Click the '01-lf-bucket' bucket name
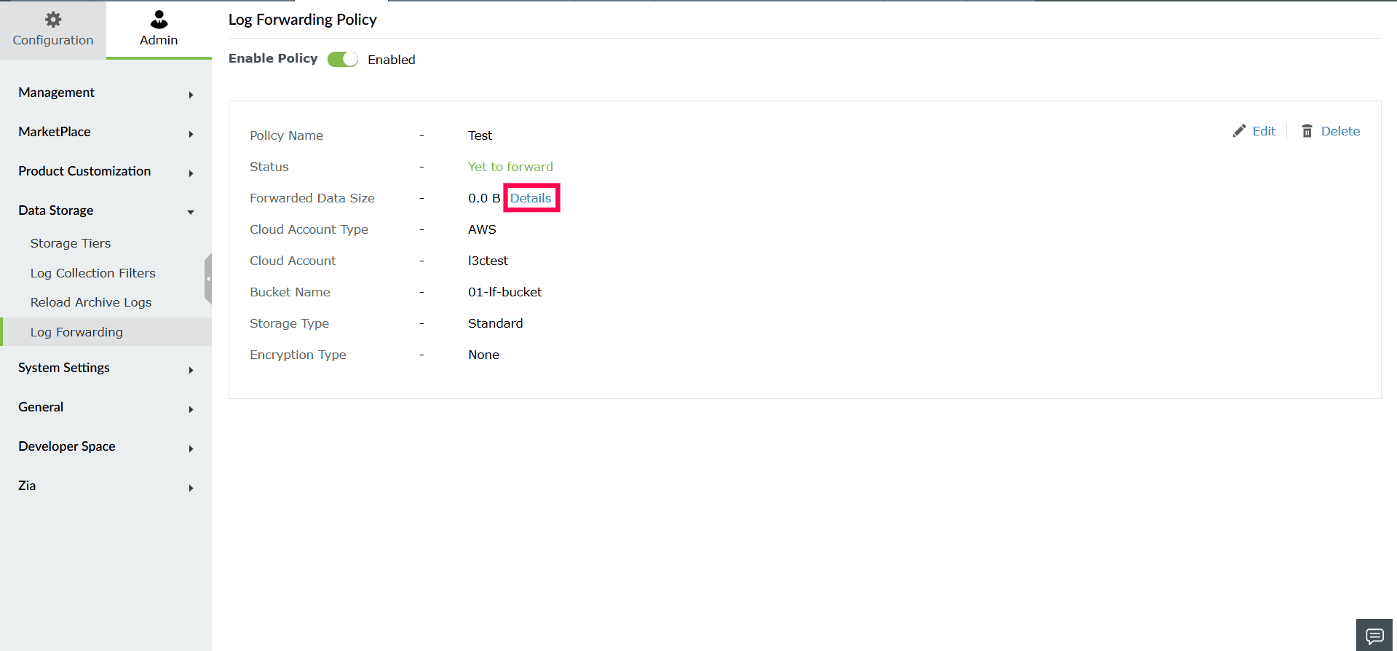Viewport: 1397px width, 651px height. click(x=504, y=292)
